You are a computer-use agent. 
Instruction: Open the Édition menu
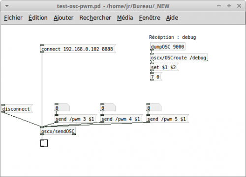tap(38, 18)
